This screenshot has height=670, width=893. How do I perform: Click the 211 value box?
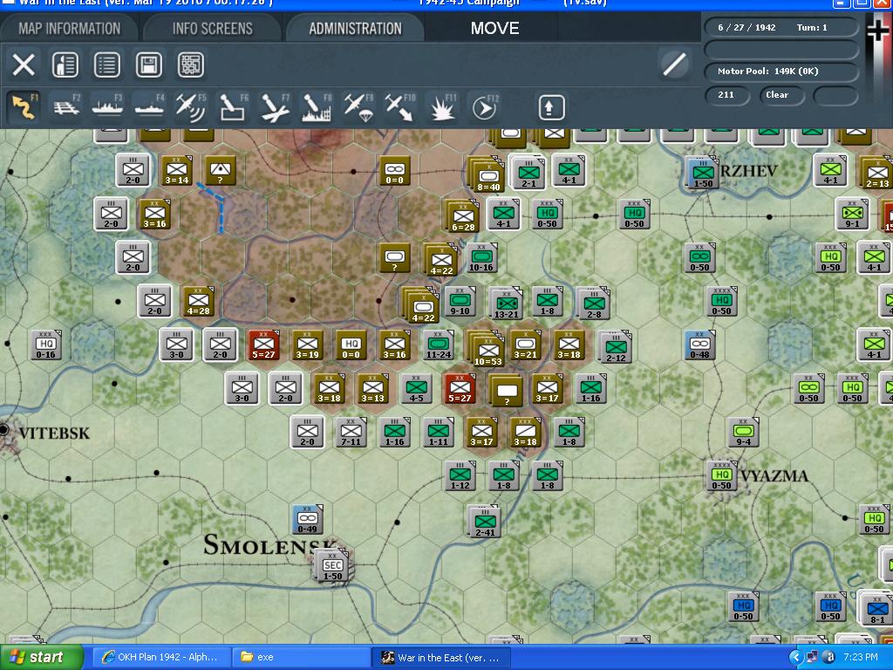pos(726,95)
